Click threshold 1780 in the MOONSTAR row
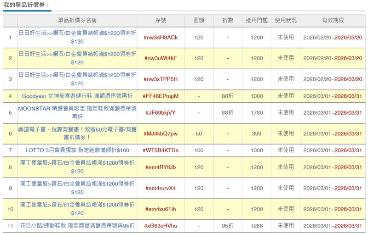Screen dimensions: 368x234 [257, 113]
